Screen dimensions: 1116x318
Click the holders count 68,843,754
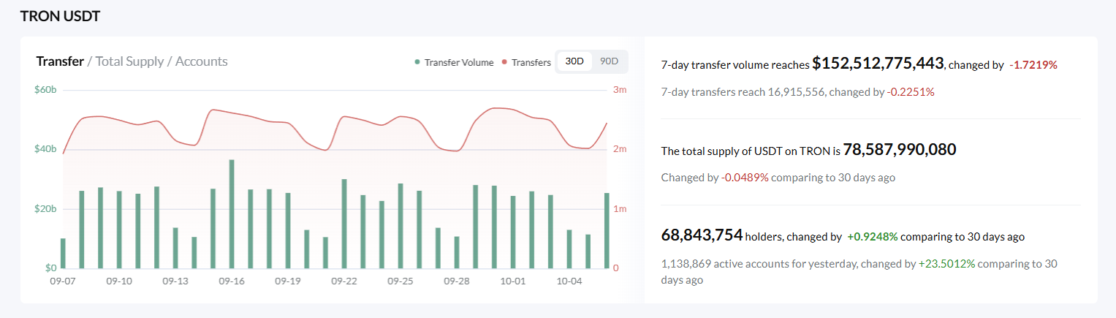pos(702,235)
